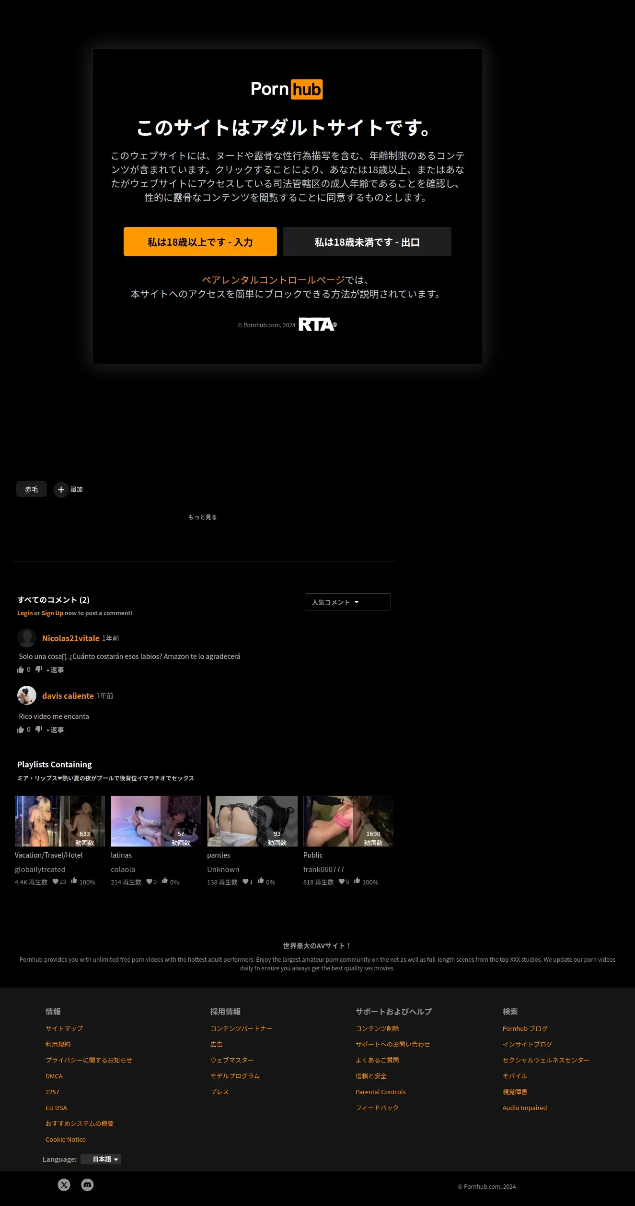Open the Parental Controls footer link
Image resolution: width=635 pixels, height=1206 pixels.
click(x=381, y=1092)
